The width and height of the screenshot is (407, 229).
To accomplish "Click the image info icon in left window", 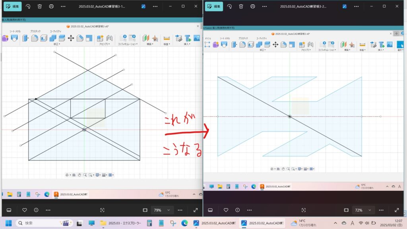I will (36, 210).
